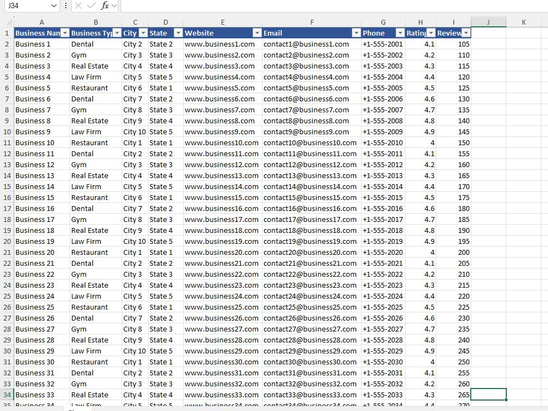Click cell Business 33
The height and width of the screenshot is (411, 548).
coord(42,395)
